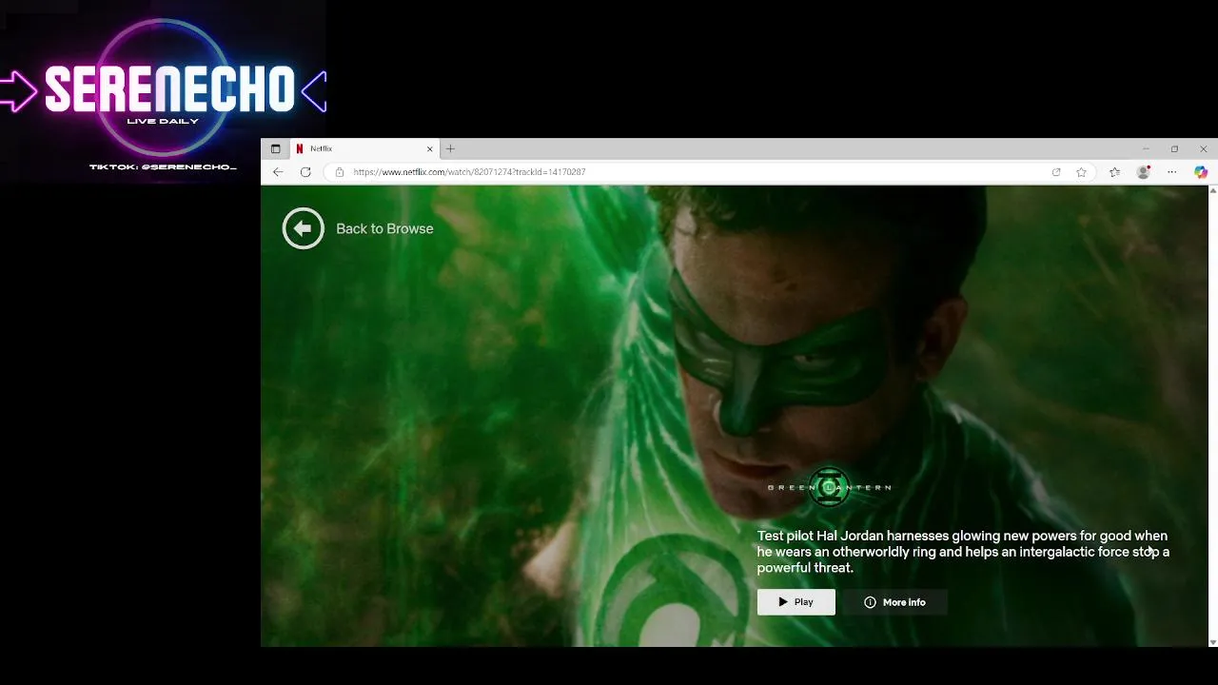Open a new browser tab
The image size is (1218, 685).
tap(451, 148)
